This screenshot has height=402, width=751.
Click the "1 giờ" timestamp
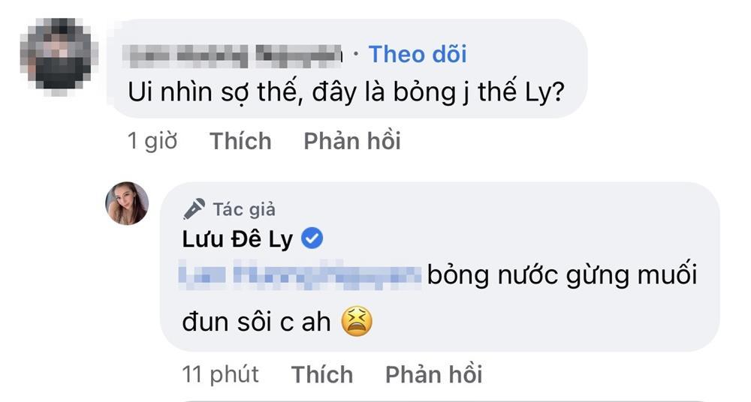(152, 141)
